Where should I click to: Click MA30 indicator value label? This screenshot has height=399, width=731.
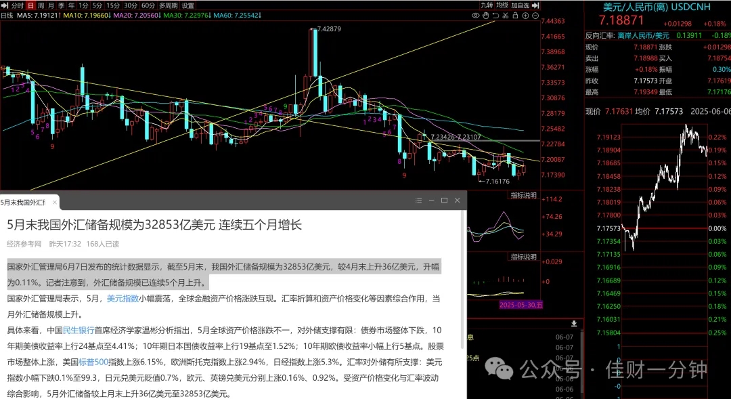click(x=187, y=16)
